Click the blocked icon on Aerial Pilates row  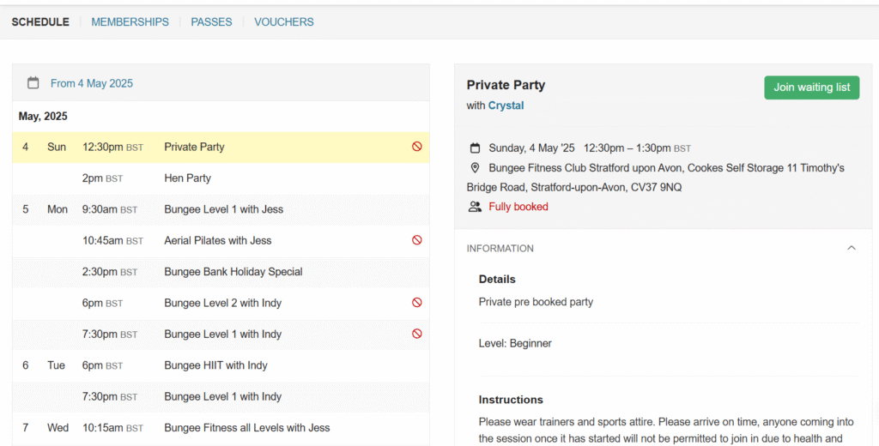(x=417, y=240)
